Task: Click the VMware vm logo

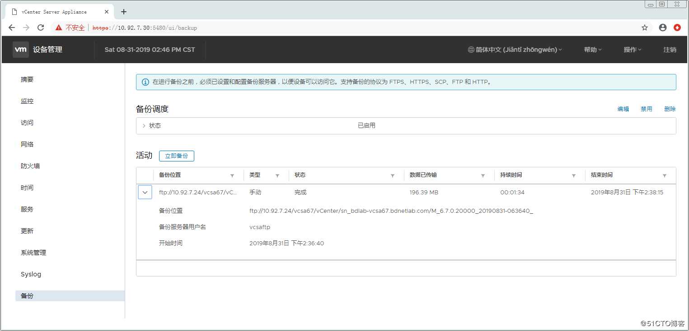Action: [21, 50]
